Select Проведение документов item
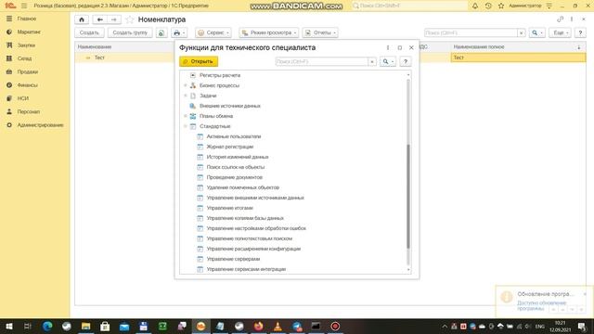Screen dimensions: 594x334 pyautogui.click(x=235, y=177)
